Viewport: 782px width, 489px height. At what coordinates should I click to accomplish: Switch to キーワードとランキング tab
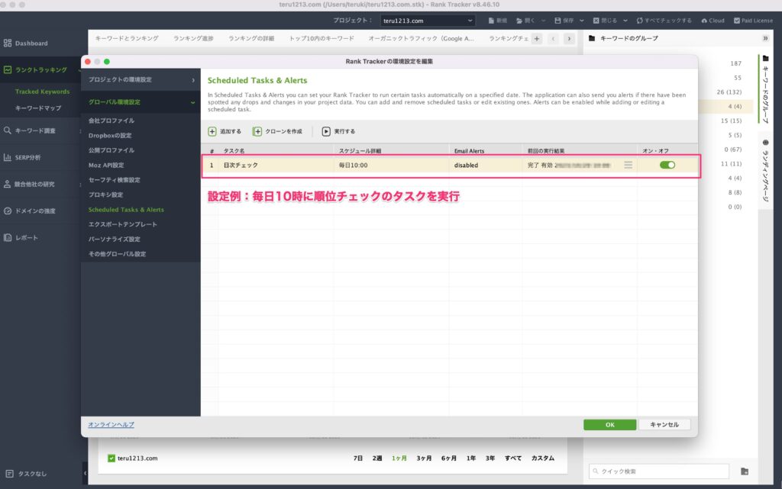[127, 38]
